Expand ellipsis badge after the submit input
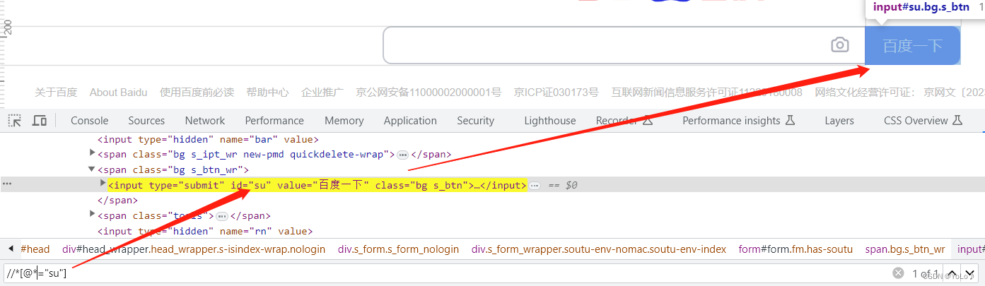 (535, 186)
